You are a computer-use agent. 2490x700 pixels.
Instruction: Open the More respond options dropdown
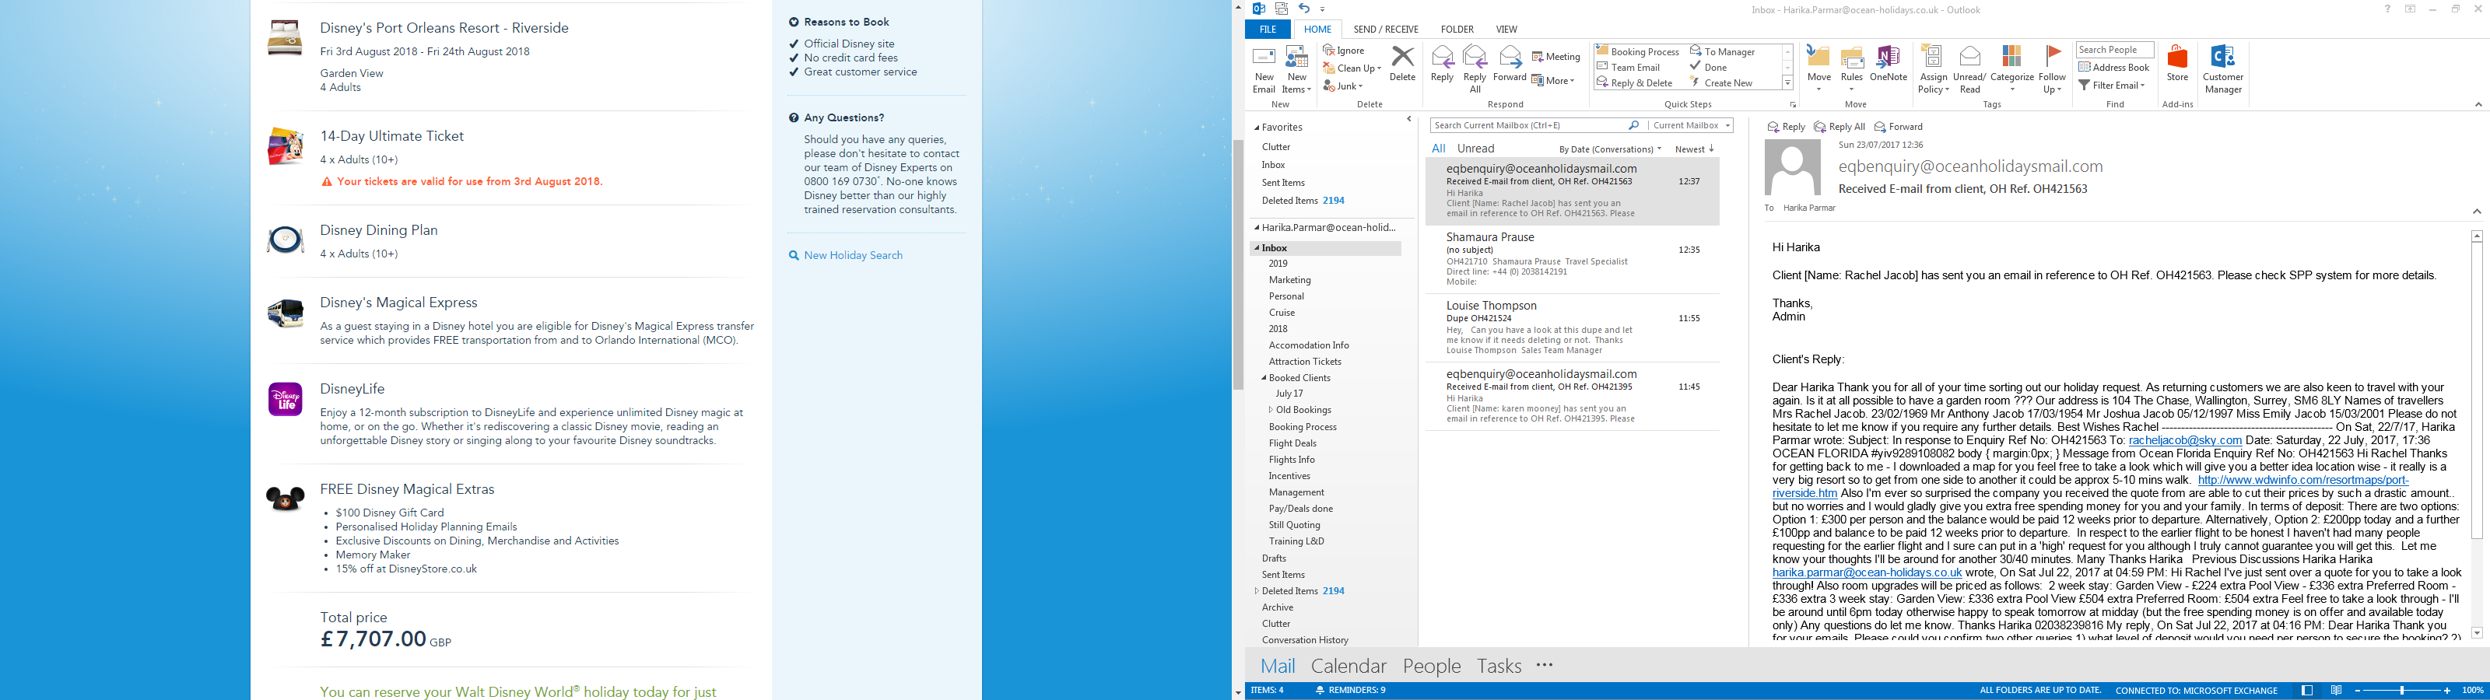(1553, 81)
